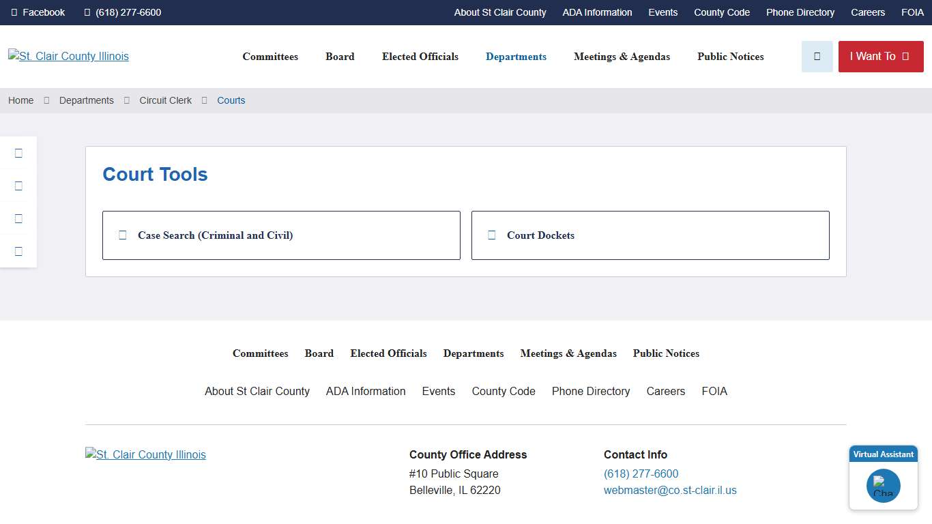Screen dimensions: 932x524
Task: Select Public Notices in header navigation
Action: coord(730,57)
